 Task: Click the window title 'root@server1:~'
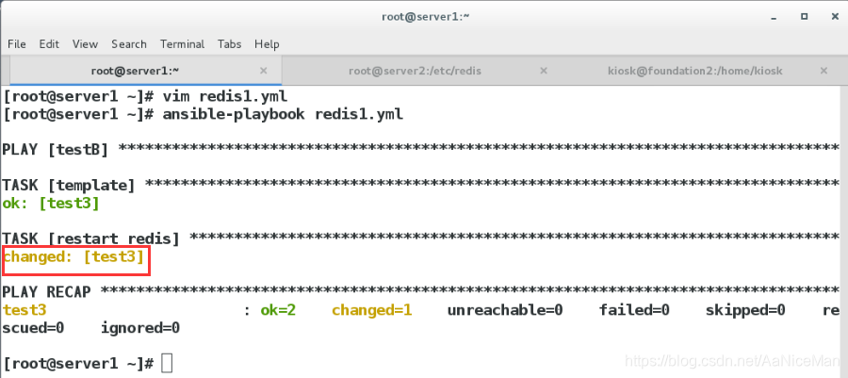[x=426, y=17]
